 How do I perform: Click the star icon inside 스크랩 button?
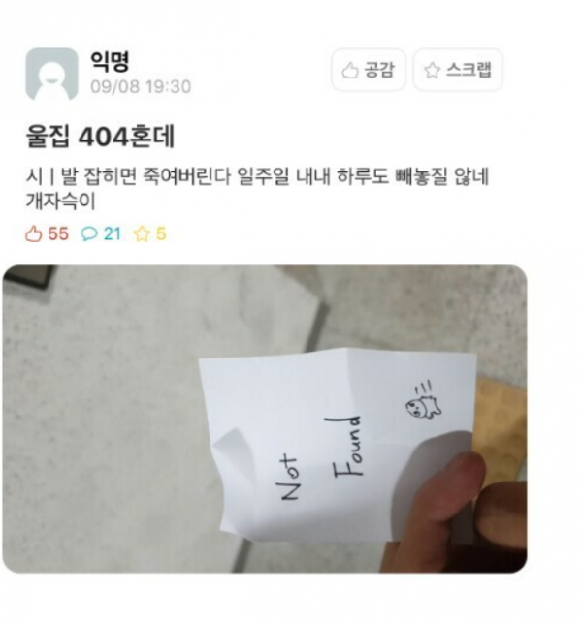pyautogui.click(x=433, y=71)
